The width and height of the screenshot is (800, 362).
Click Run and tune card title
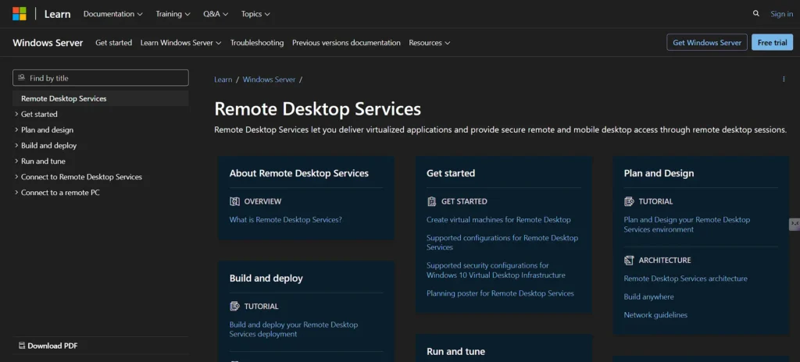pyautogui.click(x=455, y=351)
